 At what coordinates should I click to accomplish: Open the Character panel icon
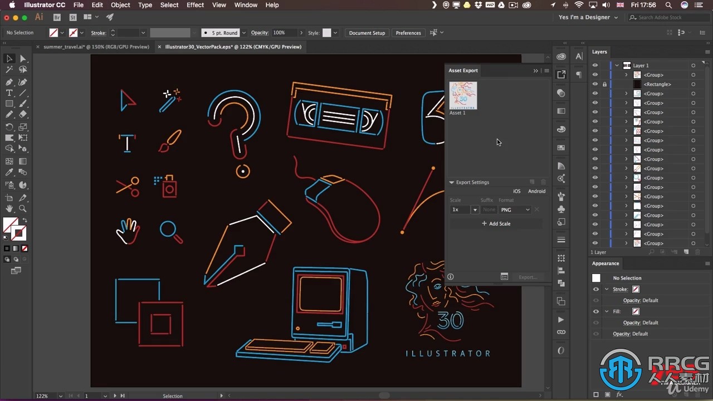pos(579,56)
